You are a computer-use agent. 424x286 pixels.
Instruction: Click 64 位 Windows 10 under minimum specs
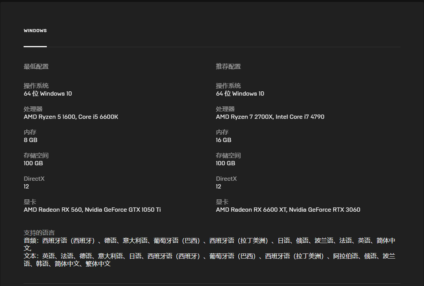(48, 94)
